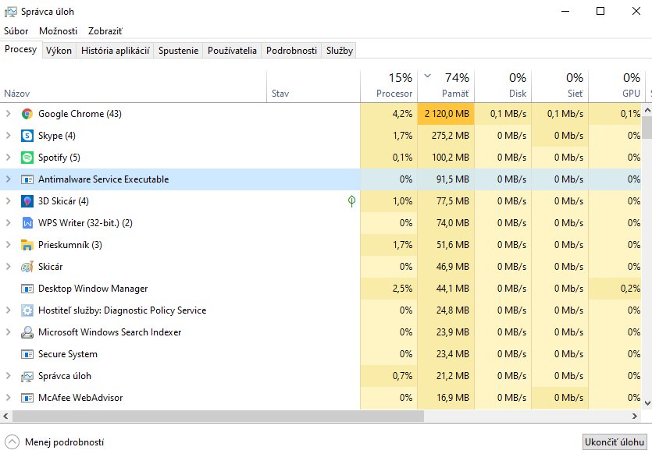The height and width of the screenshot is (461, 652).
Task: Expand the Skicár process row
Action: 9,267
